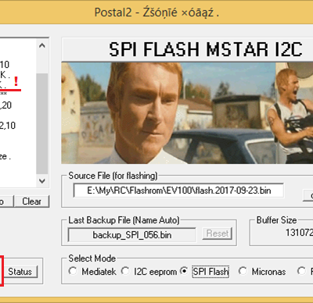Click the Postal2 window title bar
The width and height of the screenshot is (313, 303).
point(156,12)
